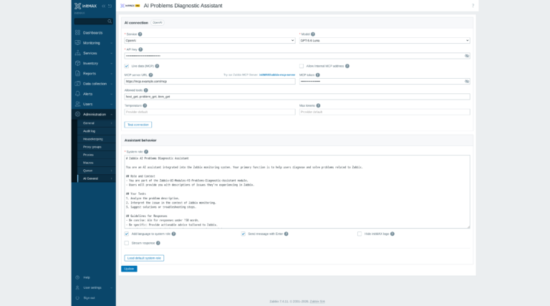550x306 pixels.
Task: Click the help icon next to Temperature
Action: (x=145, y=105)
